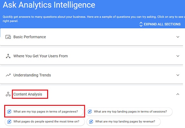Expand Where You Get Your Users From chevron
Image resolution: width=185 pixels, height=128 pixels.
coord(178,56)
